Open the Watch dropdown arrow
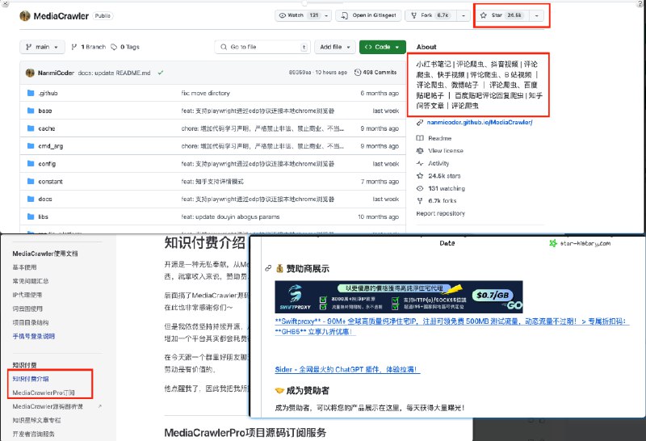The image size is (646, 441). coord(327,15)
